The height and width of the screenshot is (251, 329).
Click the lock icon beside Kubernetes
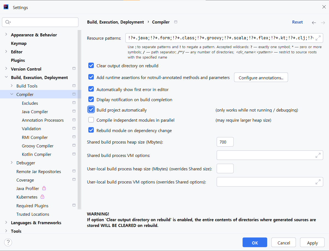pyautogui.click(x=42, y=197)
